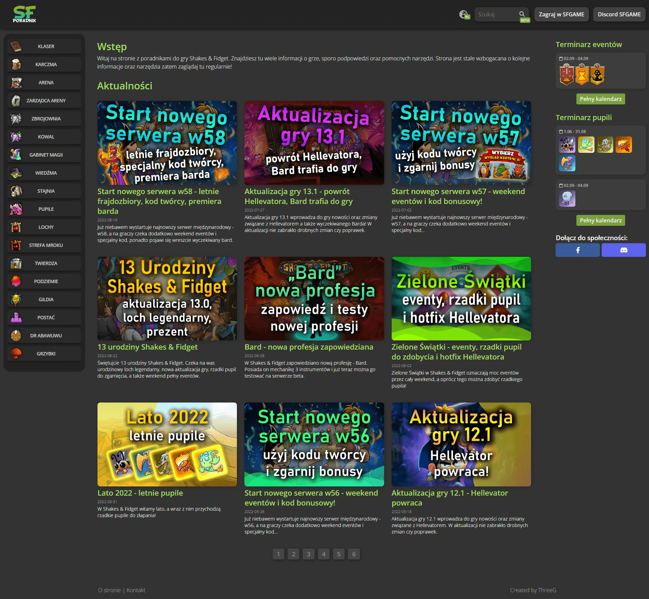The height and width of the screenshot is (599, 649).
Task: Go to news page 3
Action: point(308,554)
